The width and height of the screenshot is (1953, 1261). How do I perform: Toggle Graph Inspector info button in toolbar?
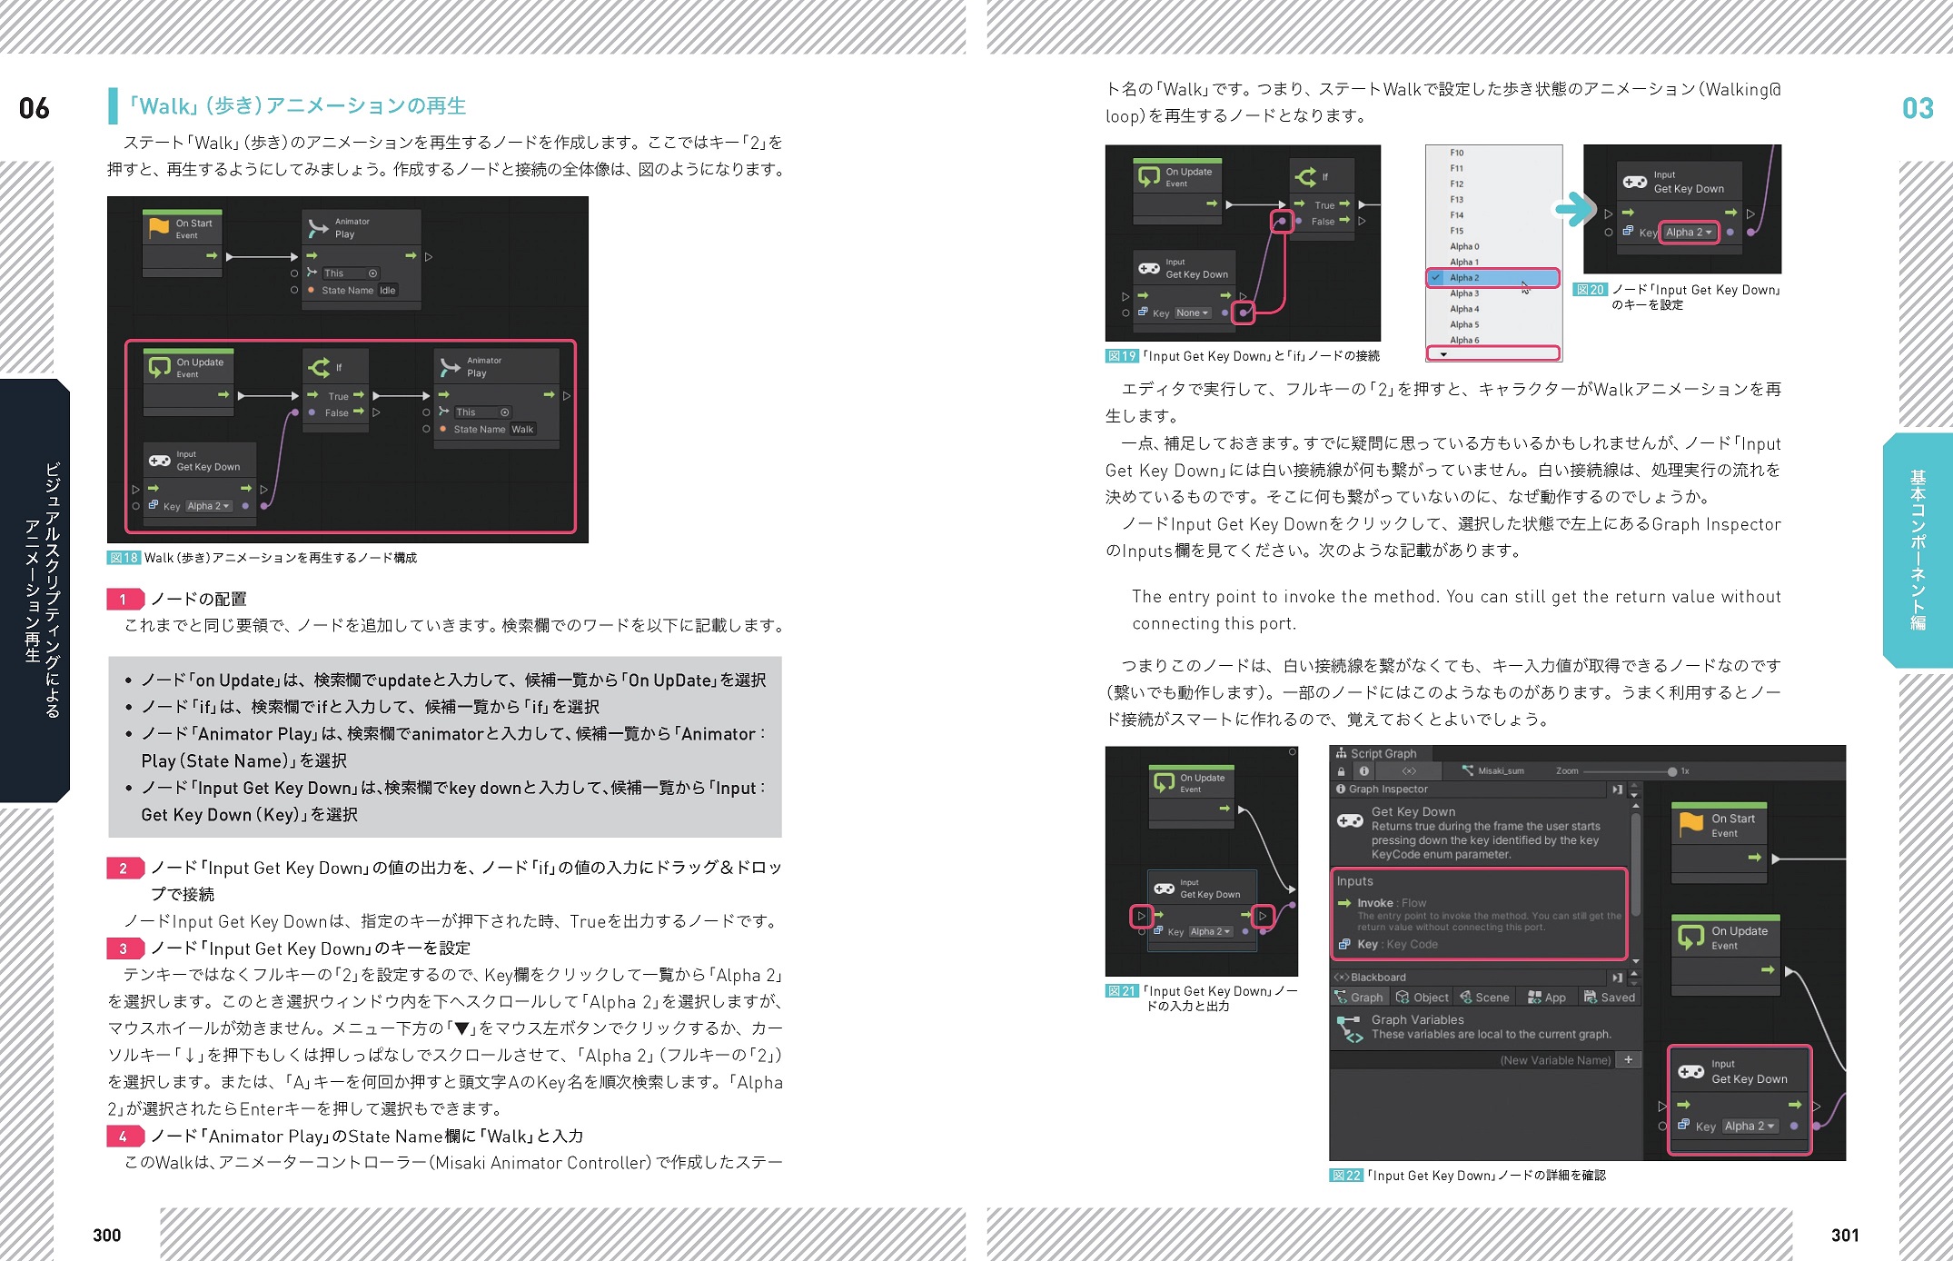(1363, 771)
